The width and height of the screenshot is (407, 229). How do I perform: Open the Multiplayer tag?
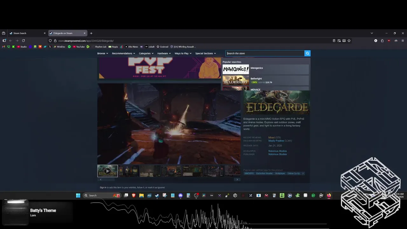point(280,173)
